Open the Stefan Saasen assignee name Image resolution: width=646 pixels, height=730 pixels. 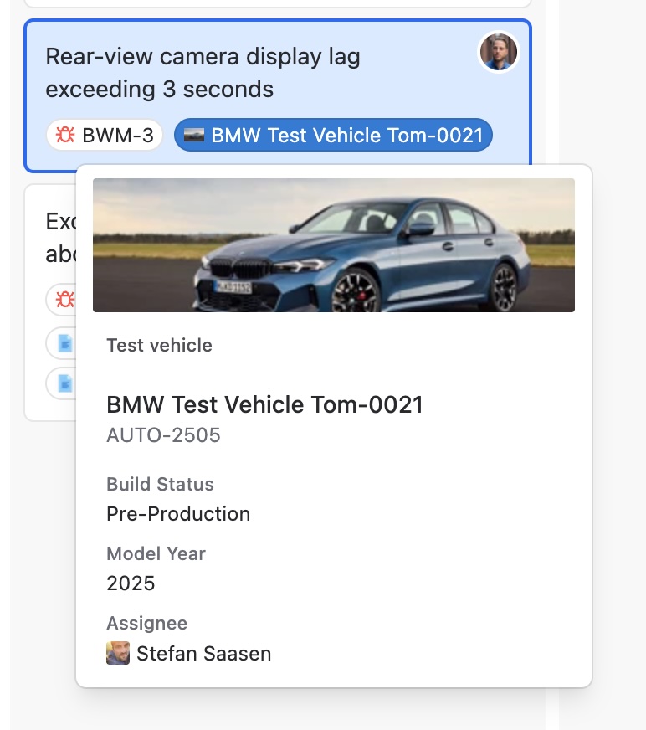204,654
